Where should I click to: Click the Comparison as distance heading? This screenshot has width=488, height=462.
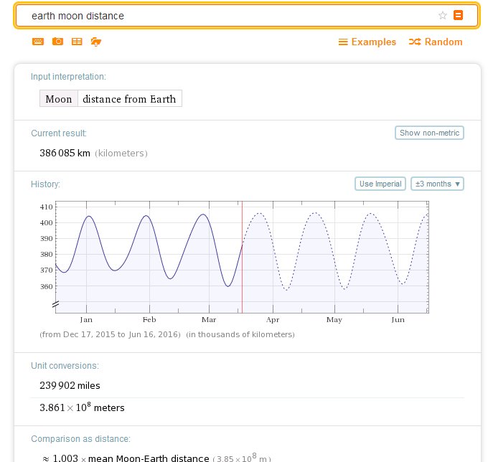click(80, 438)
